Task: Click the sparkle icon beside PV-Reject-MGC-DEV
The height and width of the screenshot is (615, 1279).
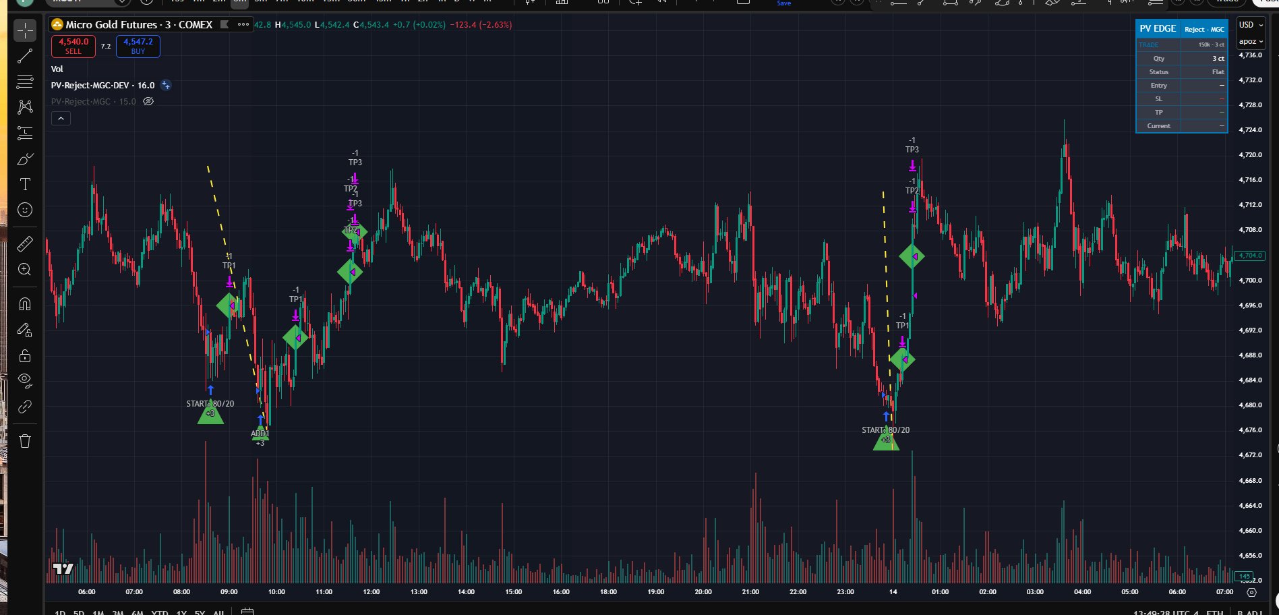Action: (x=166, y=86)
